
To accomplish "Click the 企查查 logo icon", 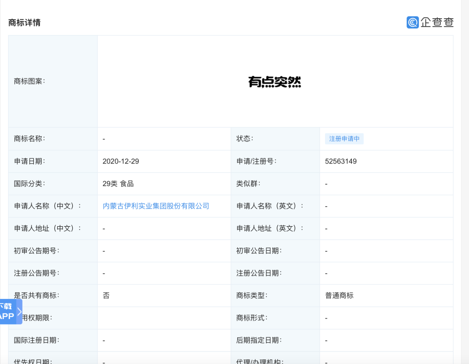I will pyautogui.click(x=412, y=22).
